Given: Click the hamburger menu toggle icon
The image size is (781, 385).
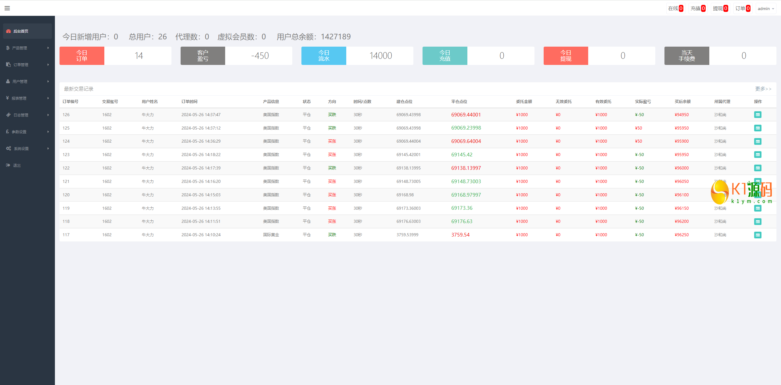Looking at the screenshot, I should pyautogui.click(x=7, y=8).
